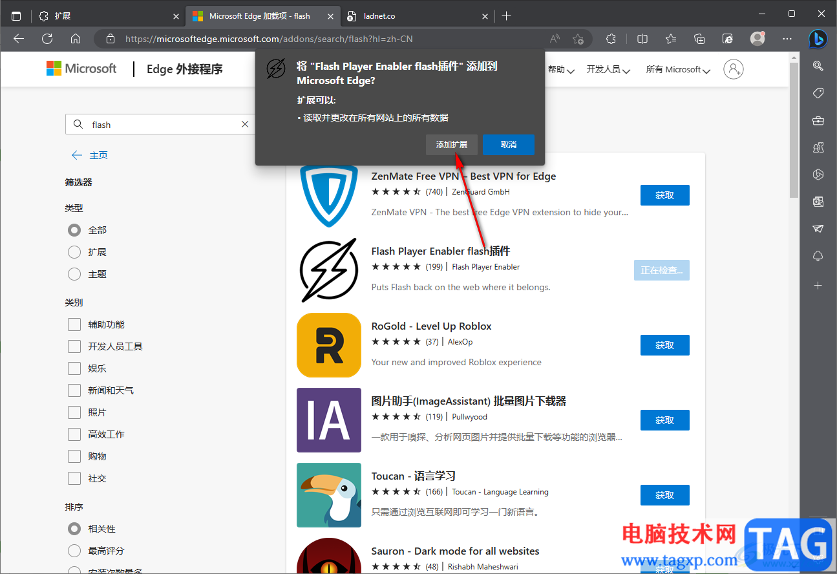Screen dimensions: 837x574
Task: Get the 图片助手 ImageAssistant extension
Action: (664, 420)
